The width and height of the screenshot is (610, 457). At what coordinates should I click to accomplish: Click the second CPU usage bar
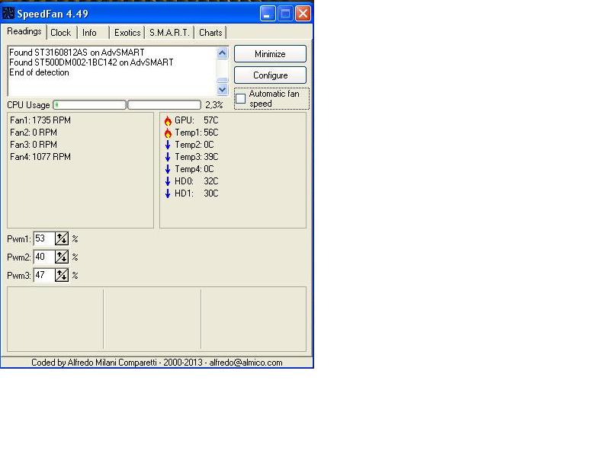(164, 105)
